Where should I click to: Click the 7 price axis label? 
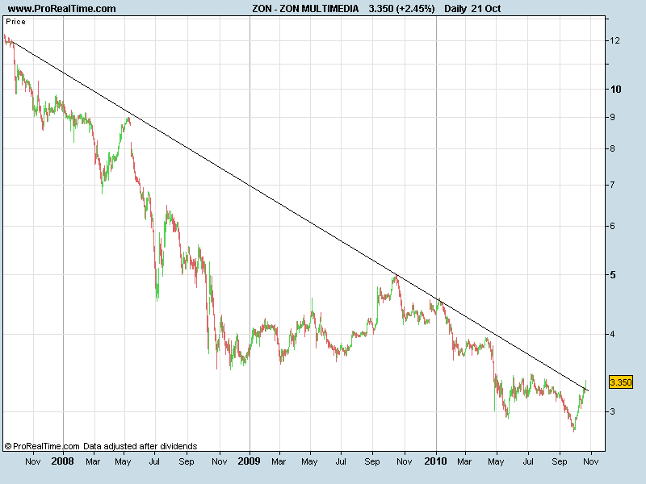tap(613, 185)
